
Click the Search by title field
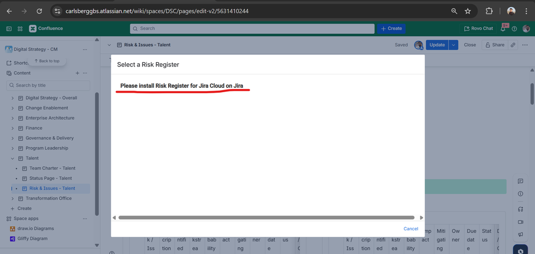(x=48, y=85)
